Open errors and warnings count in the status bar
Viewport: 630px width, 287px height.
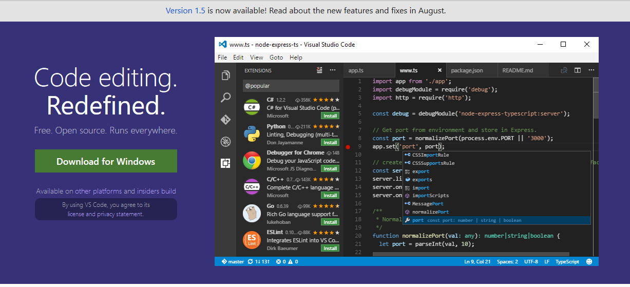287,261
